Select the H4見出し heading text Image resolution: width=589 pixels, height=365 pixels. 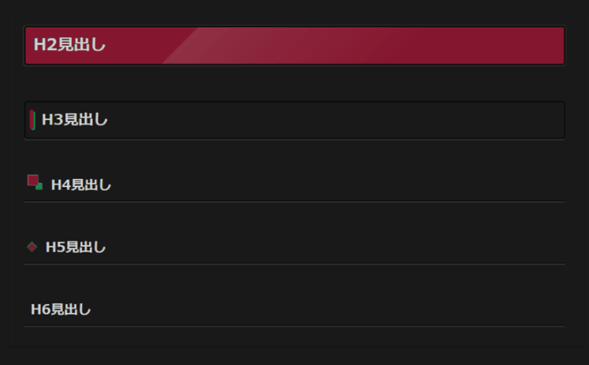[81, 184]
